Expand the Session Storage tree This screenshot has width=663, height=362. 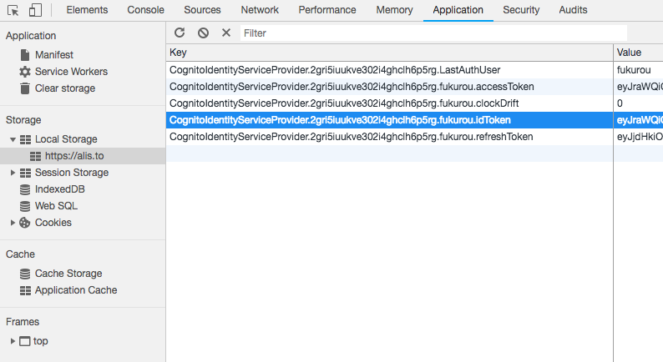pos(13,173)
